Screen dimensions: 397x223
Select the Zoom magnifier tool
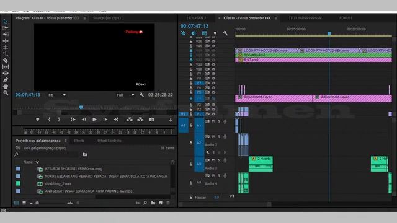[x=6, y=93]
